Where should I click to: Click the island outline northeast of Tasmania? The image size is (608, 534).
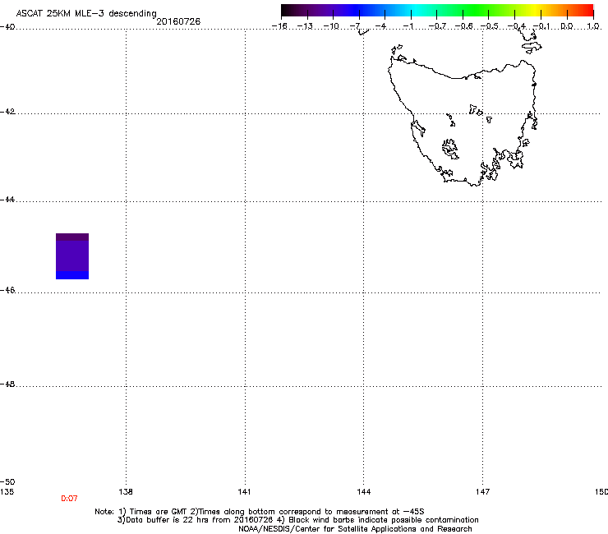[532, 47]
